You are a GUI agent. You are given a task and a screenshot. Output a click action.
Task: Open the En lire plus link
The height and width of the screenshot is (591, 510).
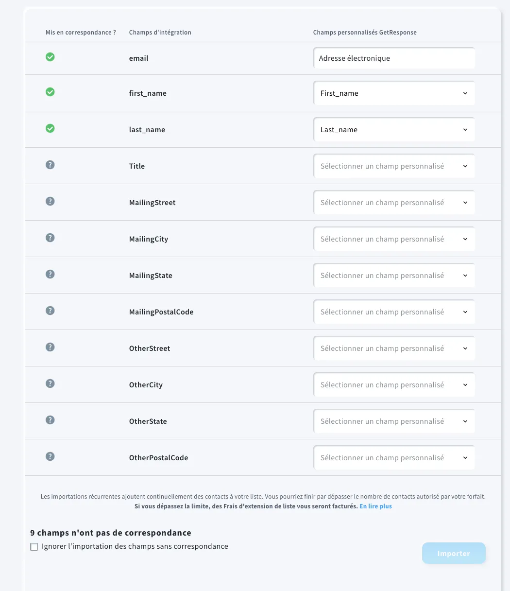(x=375, y=506)
